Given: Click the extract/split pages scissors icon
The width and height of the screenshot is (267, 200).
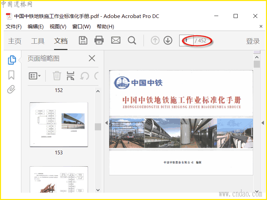Looking at the screenshot, I should pyautogui.click(x=70, y=76).
